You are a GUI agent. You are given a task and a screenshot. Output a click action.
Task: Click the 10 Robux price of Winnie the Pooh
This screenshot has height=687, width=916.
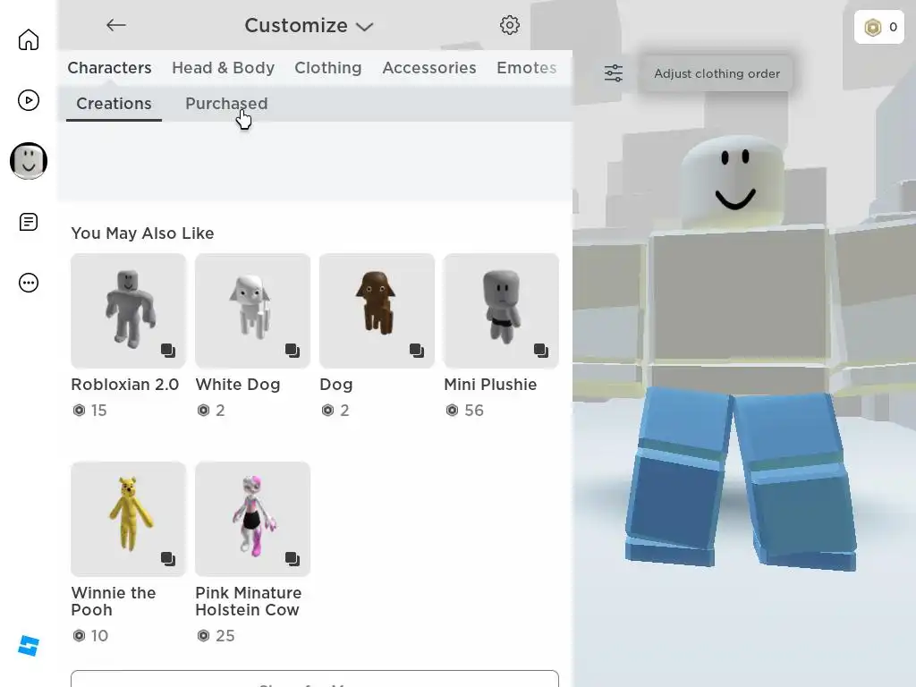[x=90, y=636]
